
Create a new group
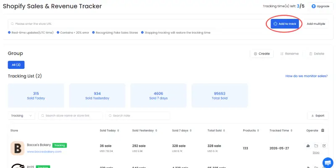coord(262,54)
